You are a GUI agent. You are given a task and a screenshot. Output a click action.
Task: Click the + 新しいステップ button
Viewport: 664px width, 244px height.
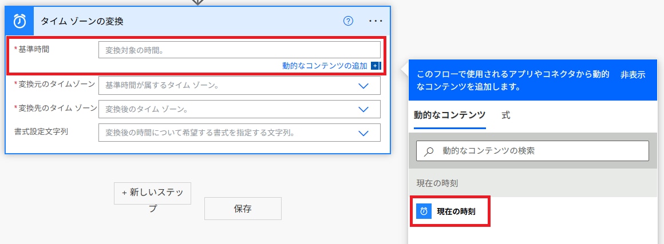tap(152, 194)
